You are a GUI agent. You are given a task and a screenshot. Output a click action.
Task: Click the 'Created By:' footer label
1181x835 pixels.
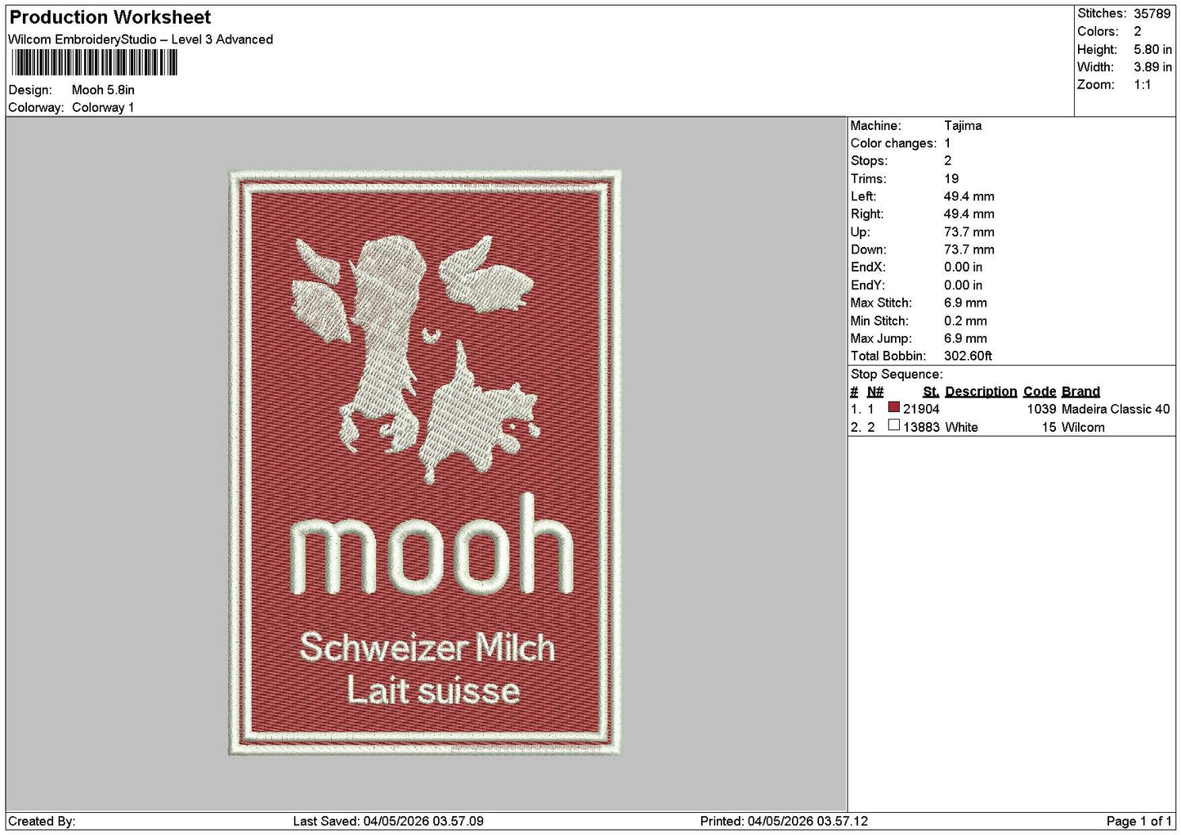tap(42, 821)
